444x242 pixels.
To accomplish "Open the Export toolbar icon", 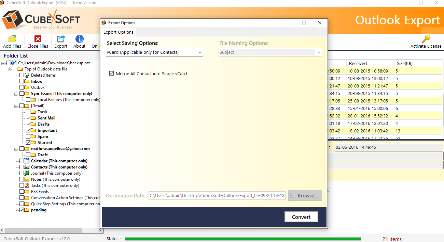I will [61, 39].
